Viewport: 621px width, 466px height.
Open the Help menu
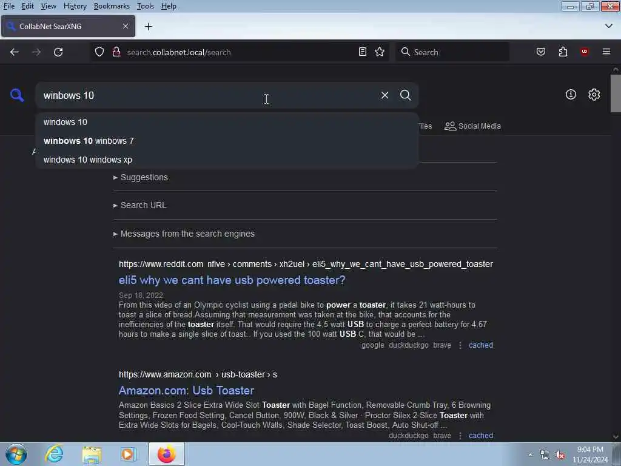tap(169, 6)
